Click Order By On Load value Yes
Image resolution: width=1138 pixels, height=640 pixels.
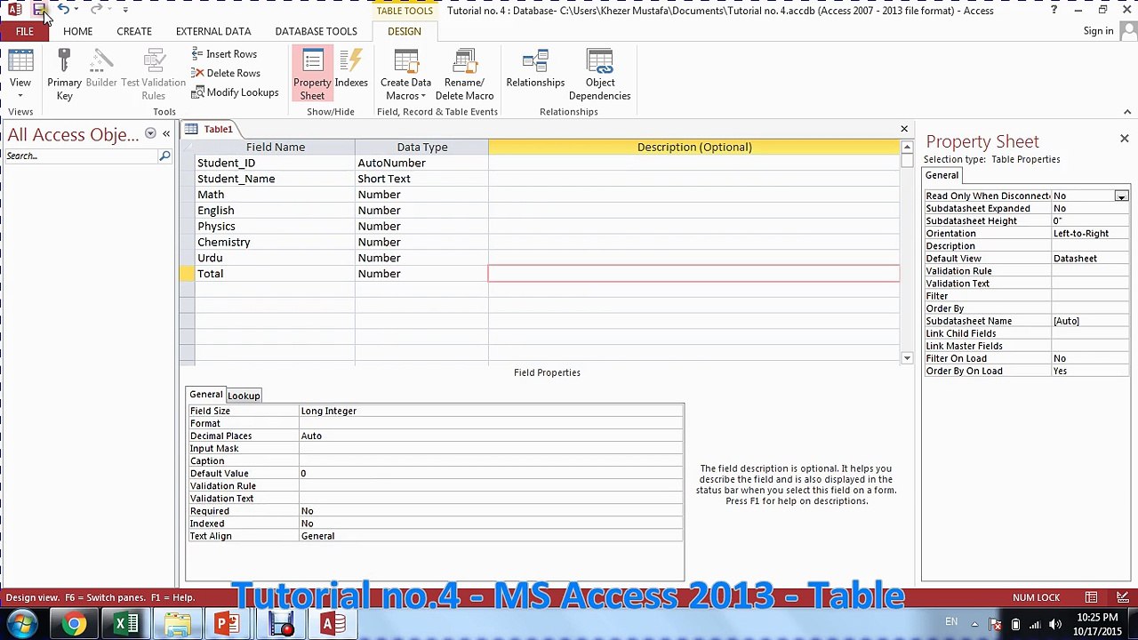tap(1089, 371)
